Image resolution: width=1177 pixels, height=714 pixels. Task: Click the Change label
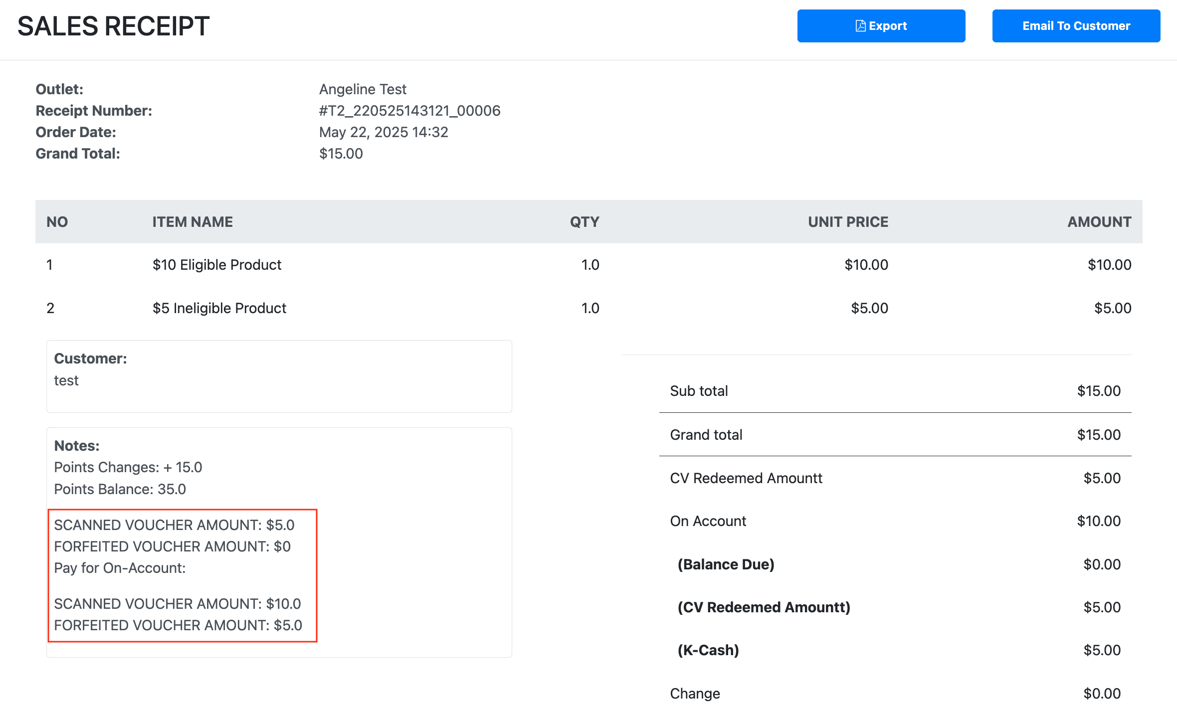tap(695, 694)
